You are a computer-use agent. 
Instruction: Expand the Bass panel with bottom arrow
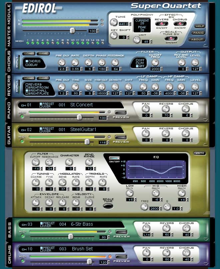point(206,239)
